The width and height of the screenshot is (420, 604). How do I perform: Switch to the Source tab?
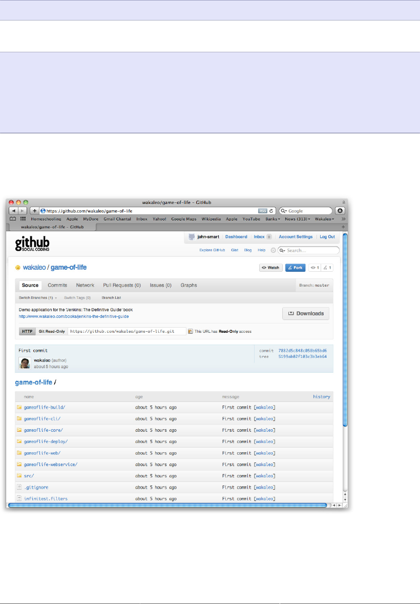30,286
